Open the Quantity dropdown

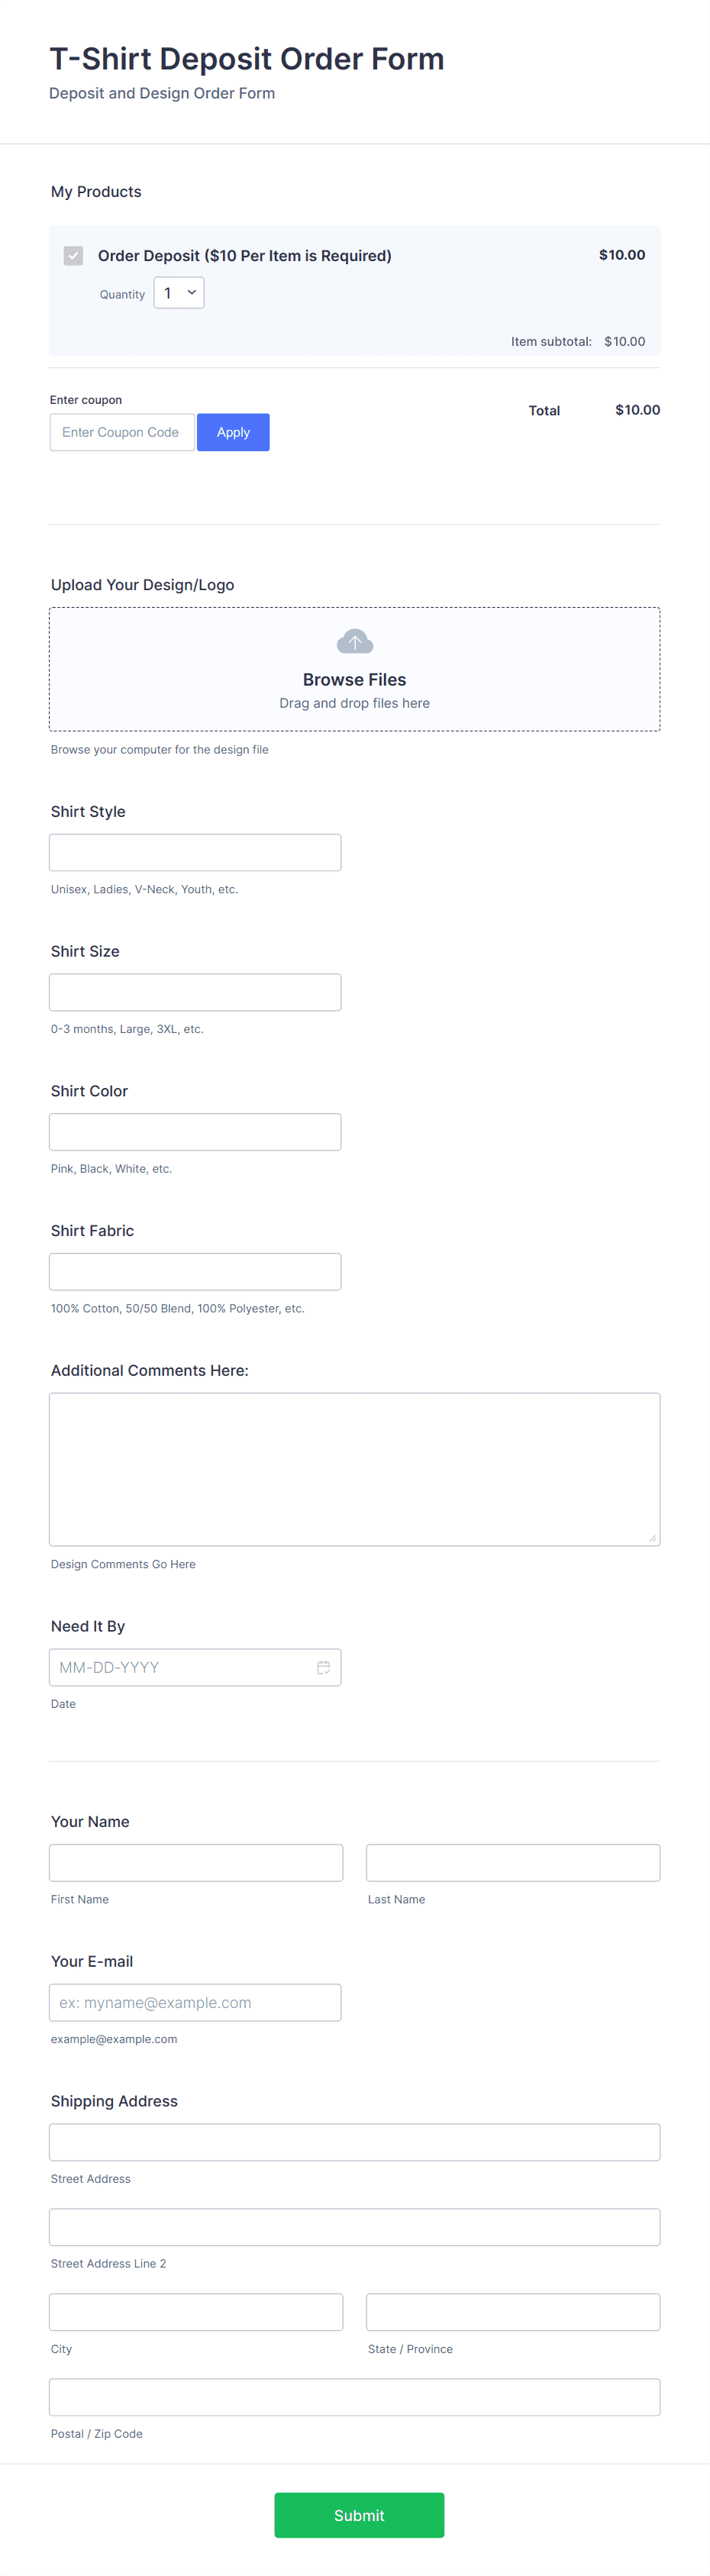tap(178, 292)
